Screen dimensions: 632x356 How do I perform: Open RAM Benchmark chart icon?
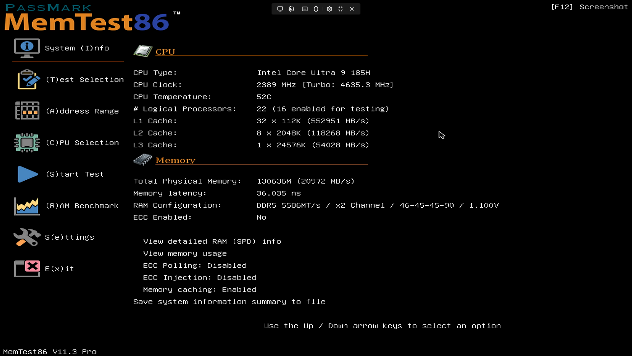pos(27,206)
